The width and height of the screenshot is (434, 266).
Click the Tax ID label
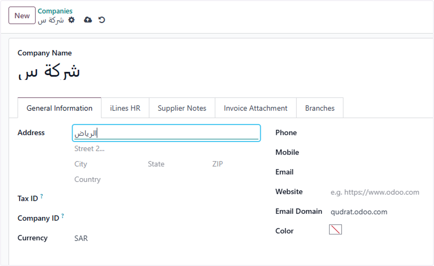tap(28, 198)
